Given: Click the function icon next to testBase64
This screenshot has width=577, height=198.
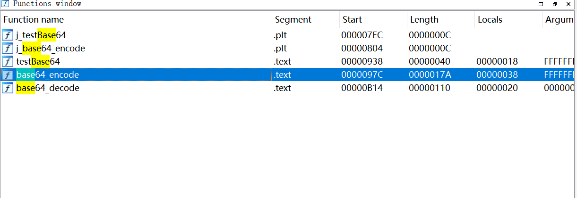Looking at the screenshot, I should point(8,61).
